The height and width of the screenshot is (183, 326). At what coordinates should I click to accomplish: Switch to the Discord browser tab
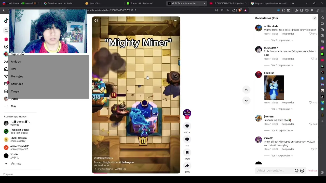coord(21,3)
